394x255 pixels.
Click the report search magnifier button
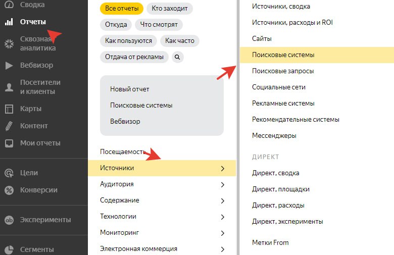(177, 57)
